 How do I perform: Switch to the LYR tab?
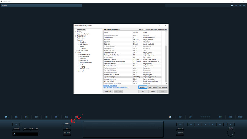pyautogui.click(x=26, y=117)
